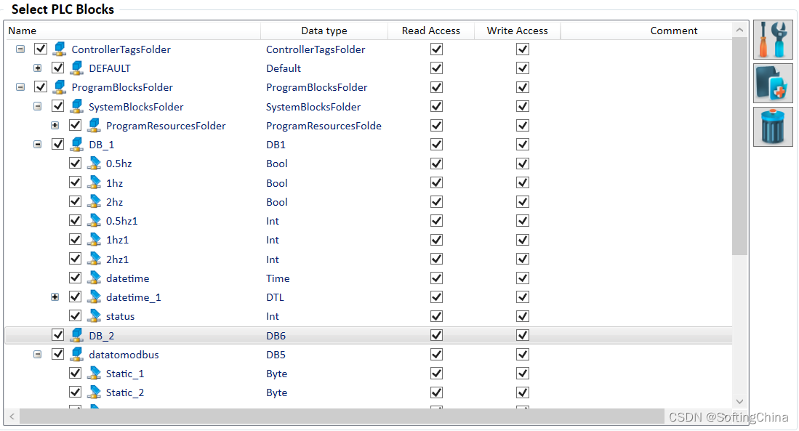The width and height of the screenshot is (799, 431).
Task: Click the Name column header
Action: tap(132, 31)
